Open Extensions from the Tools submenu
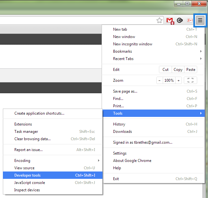The height and width of the screenshot is (198, 208). (x=53, y=124)
